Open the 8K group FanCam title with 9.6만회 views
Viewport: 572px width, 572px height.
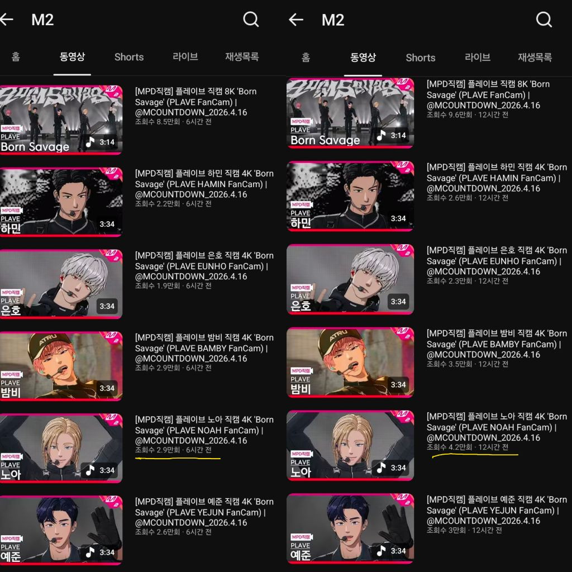click(x=488, y=94)
